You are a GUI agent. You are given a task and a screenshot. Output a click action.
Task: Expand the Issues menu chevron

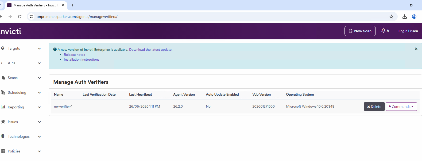[x=40, y=122]
